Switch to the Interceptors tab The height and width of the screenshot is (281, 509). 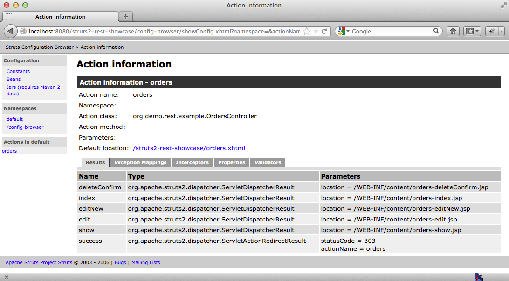click(x=192, y=162)
